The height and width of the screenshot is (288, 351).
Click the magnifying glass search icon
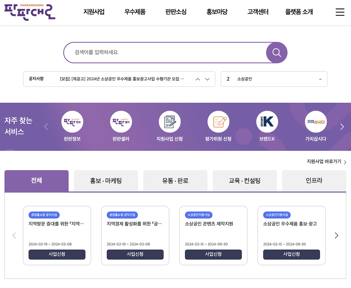(276, 52)
